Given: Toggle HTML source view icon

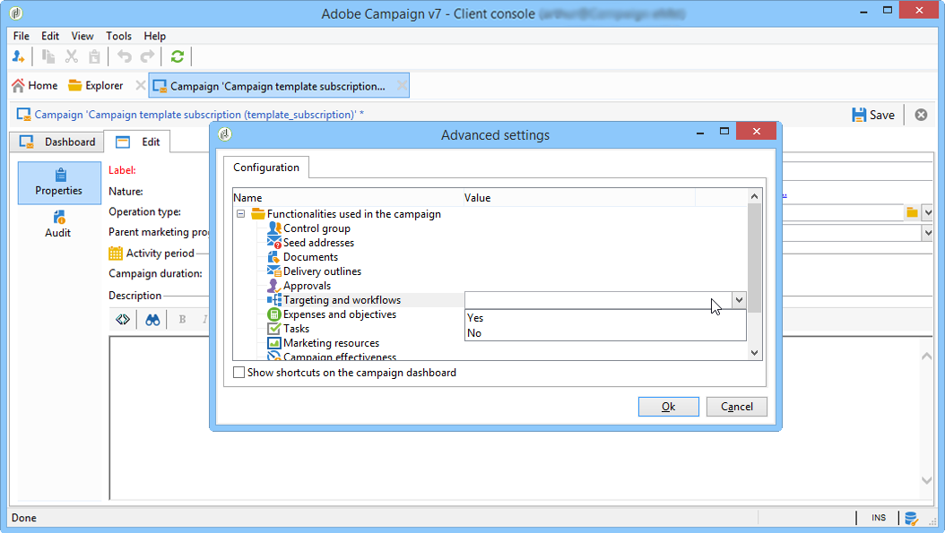Looking at the screenshot, I should coord(123,319).
